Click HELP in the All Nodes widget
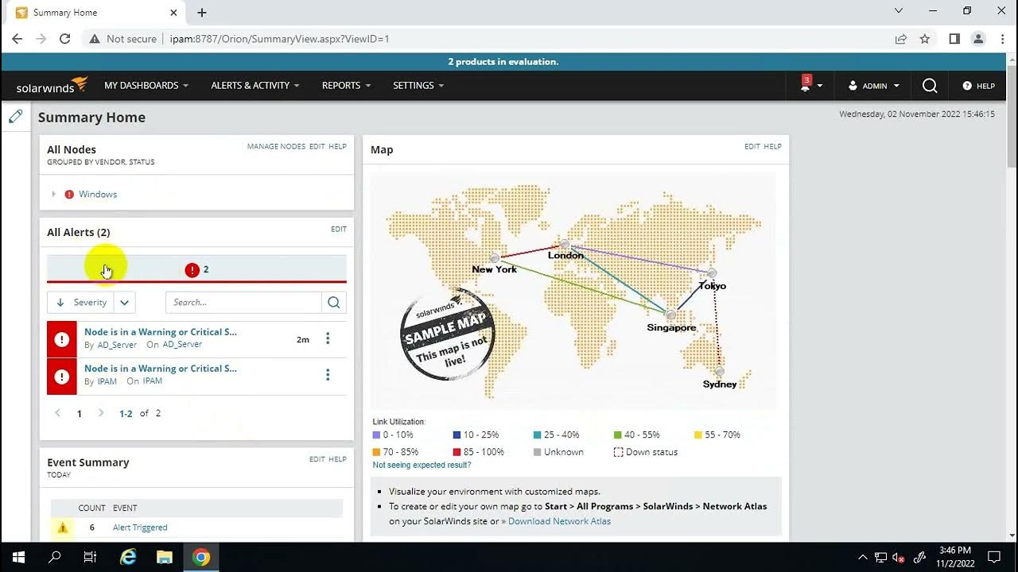Image resolution: width=1018 pixels, height=572 pixels. (337, 147)
